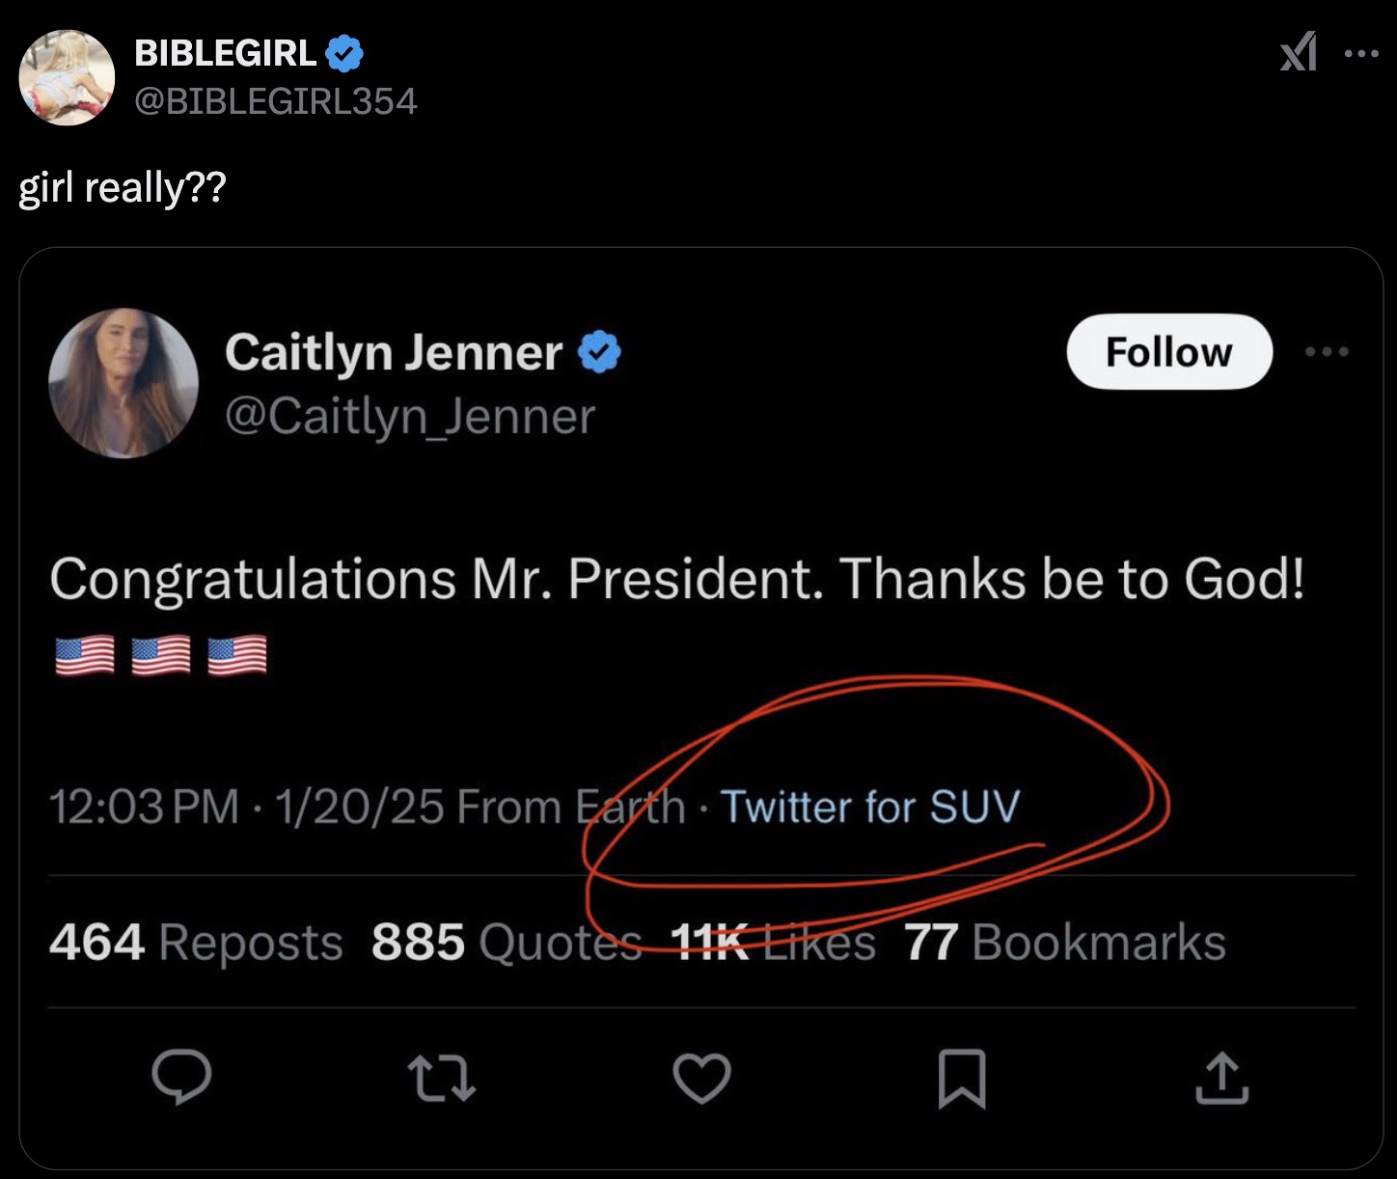Screen dimensions: 1397x1179
Task: Click the reply speech bubble icon
Action: pyautogui.click(x=181, y=1077)
